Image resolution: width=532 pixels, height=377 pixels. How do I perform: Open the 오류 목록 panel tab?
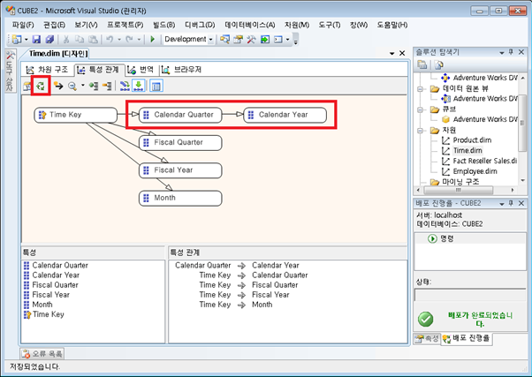pyautogui.click(x=42, y=354)
